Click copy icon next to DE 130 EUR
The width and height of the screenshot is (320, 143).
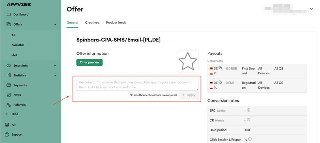tap(220, 68)
